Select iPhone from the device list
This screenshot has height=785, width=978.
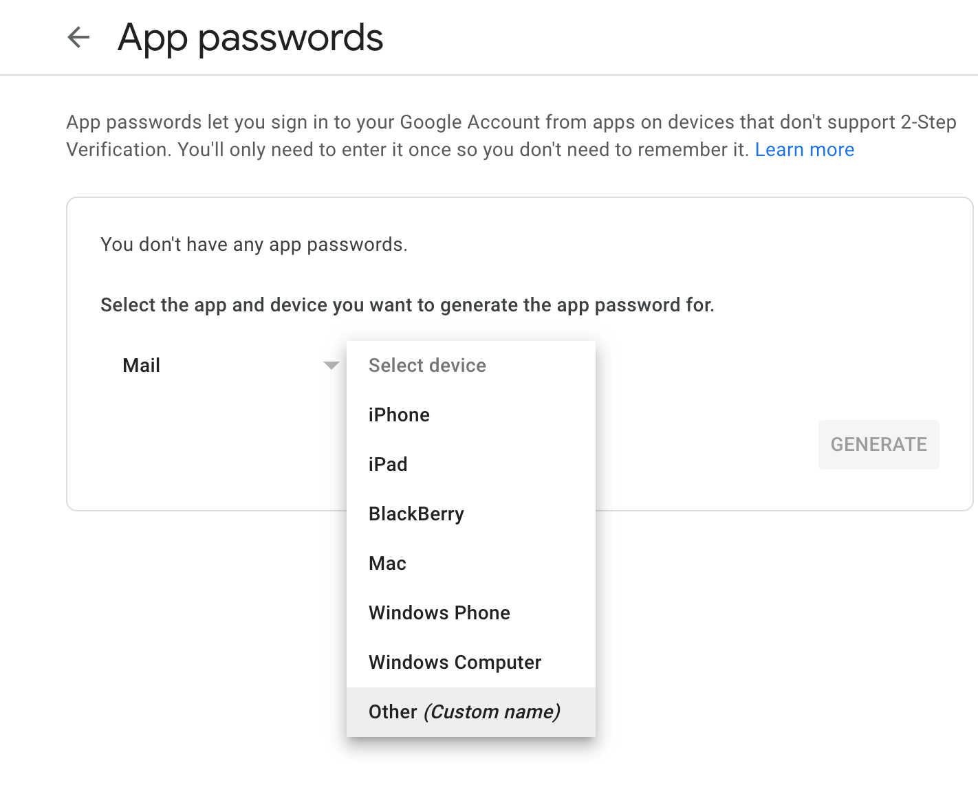[x=399, y=414]
